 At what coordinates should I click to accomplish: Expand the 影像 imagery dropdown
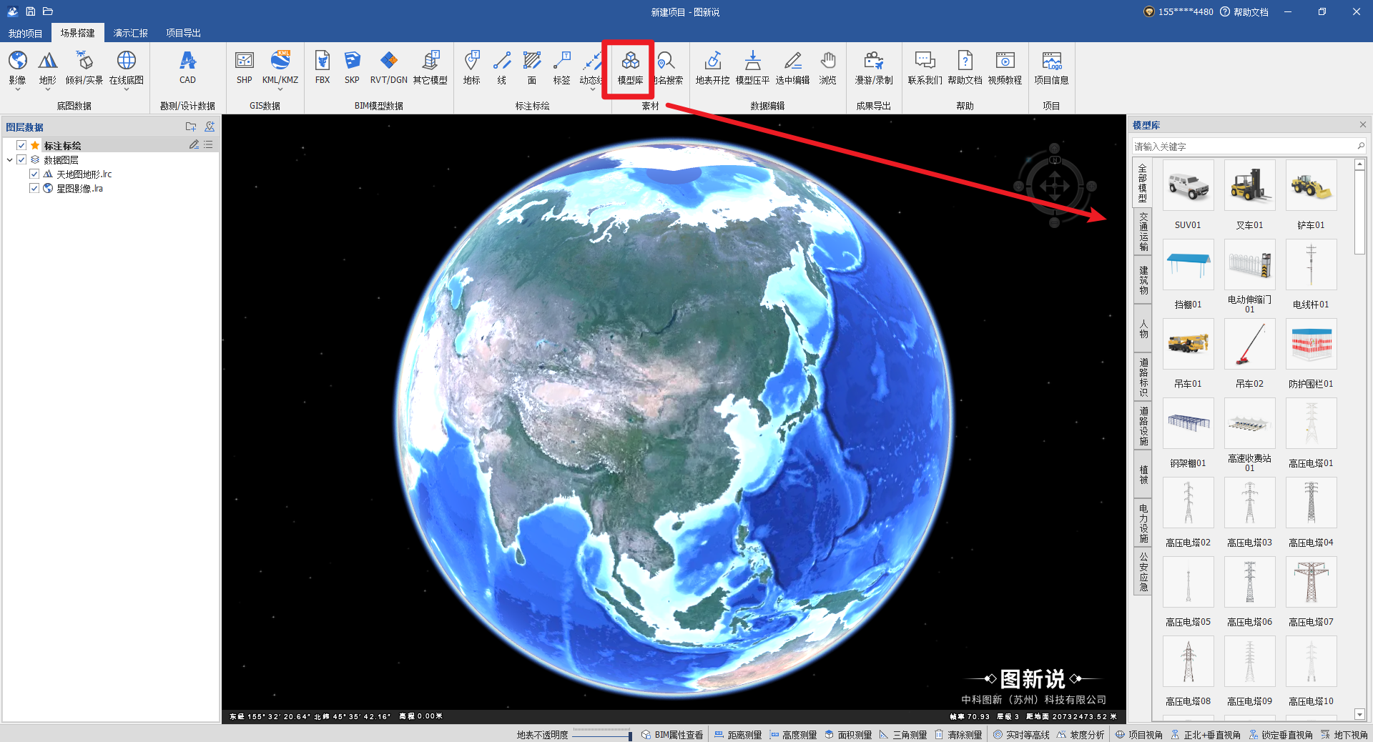[x=17, y=90]
